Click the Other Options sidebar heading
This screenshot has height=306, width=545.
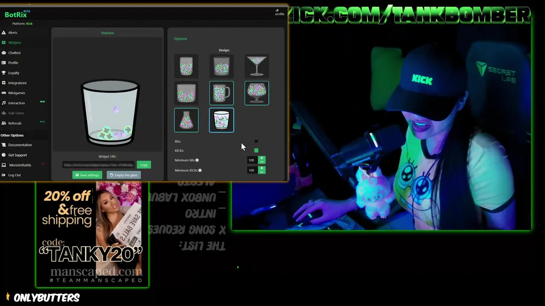tap(12, 135)
